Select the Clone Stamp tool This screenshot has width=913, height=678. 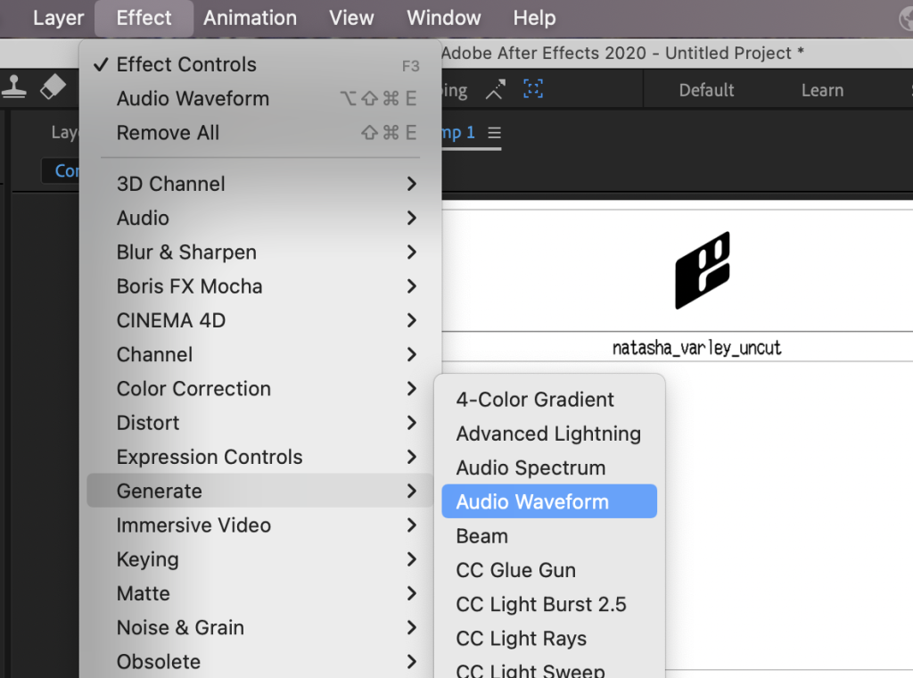pyautogui.click(x=13, y=87)
